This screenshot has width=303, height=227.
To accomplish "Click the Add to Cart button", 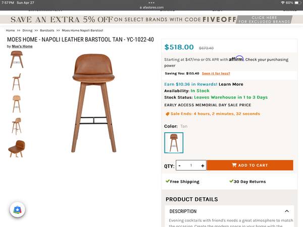I will [x=250, y=165].
